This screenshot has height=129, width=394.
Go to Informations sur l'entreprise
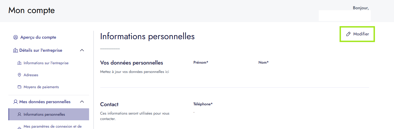(x=46, y=63)
